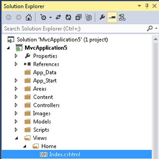The image size is (159, 159).
Task: Click the Images folder icon
Action: point(27,113)
